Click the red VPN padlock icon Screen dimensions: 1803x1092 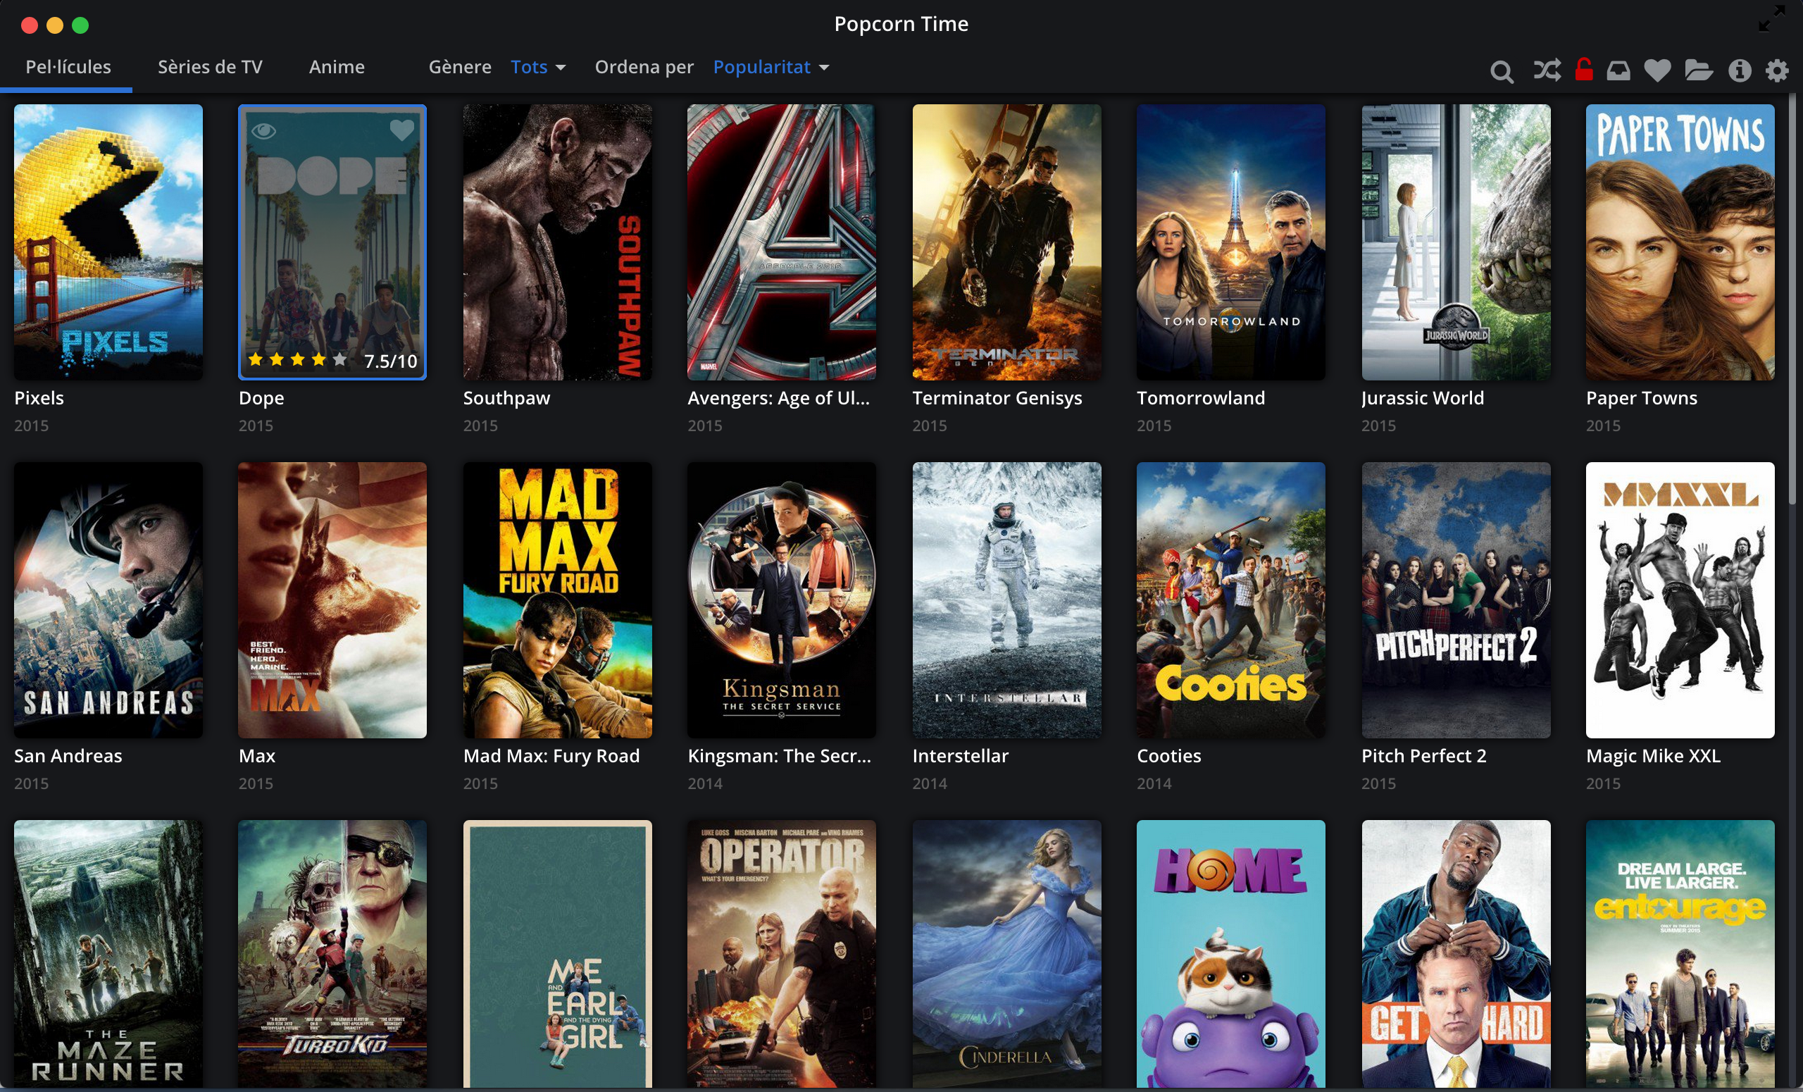point(1584,70)
